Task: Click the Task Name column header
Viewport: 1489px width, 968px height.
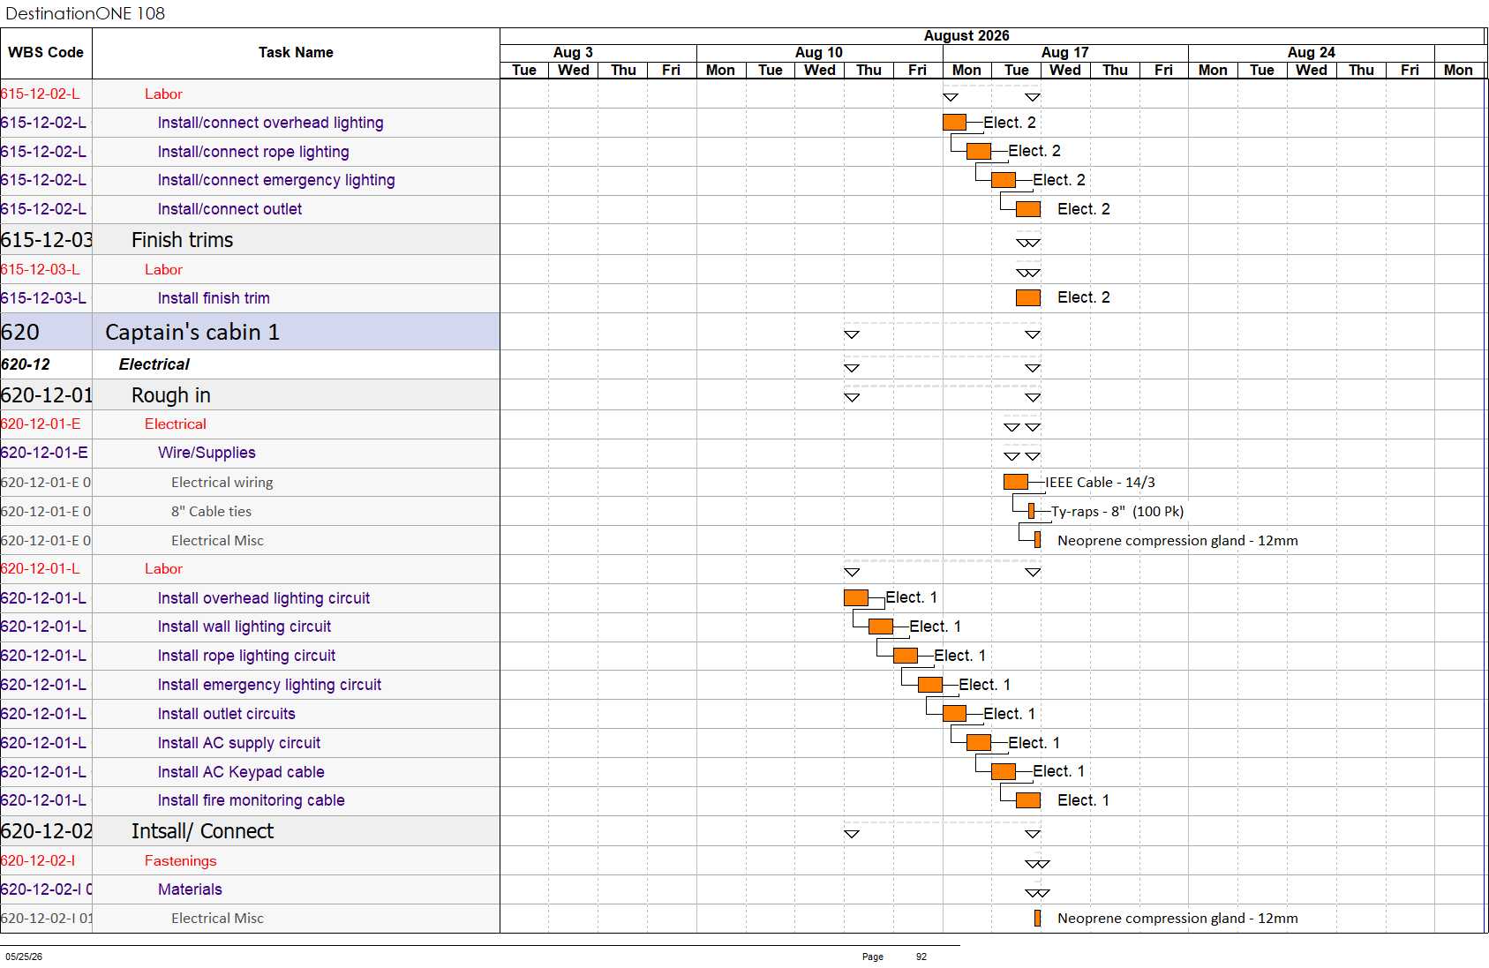Action: [x=296, y=53]
